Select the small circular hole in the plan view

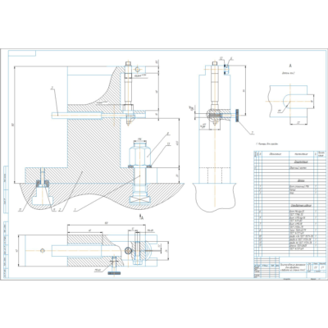42,250
